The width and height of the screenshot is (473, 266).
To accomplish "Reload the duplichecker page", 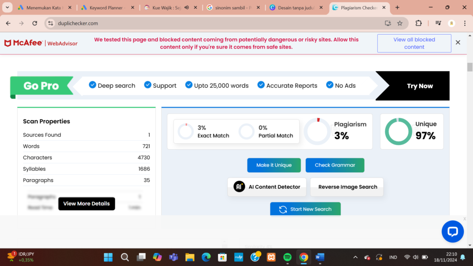I will (x=35, y=23).
